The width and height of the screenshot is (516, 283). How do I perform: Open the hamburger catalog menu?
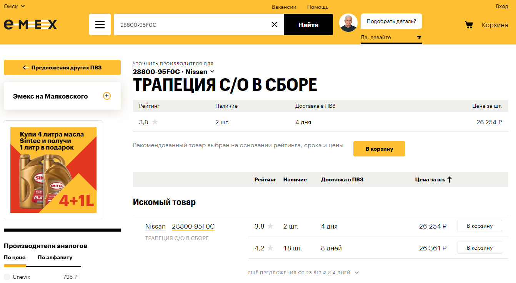[x=100, y=25]
